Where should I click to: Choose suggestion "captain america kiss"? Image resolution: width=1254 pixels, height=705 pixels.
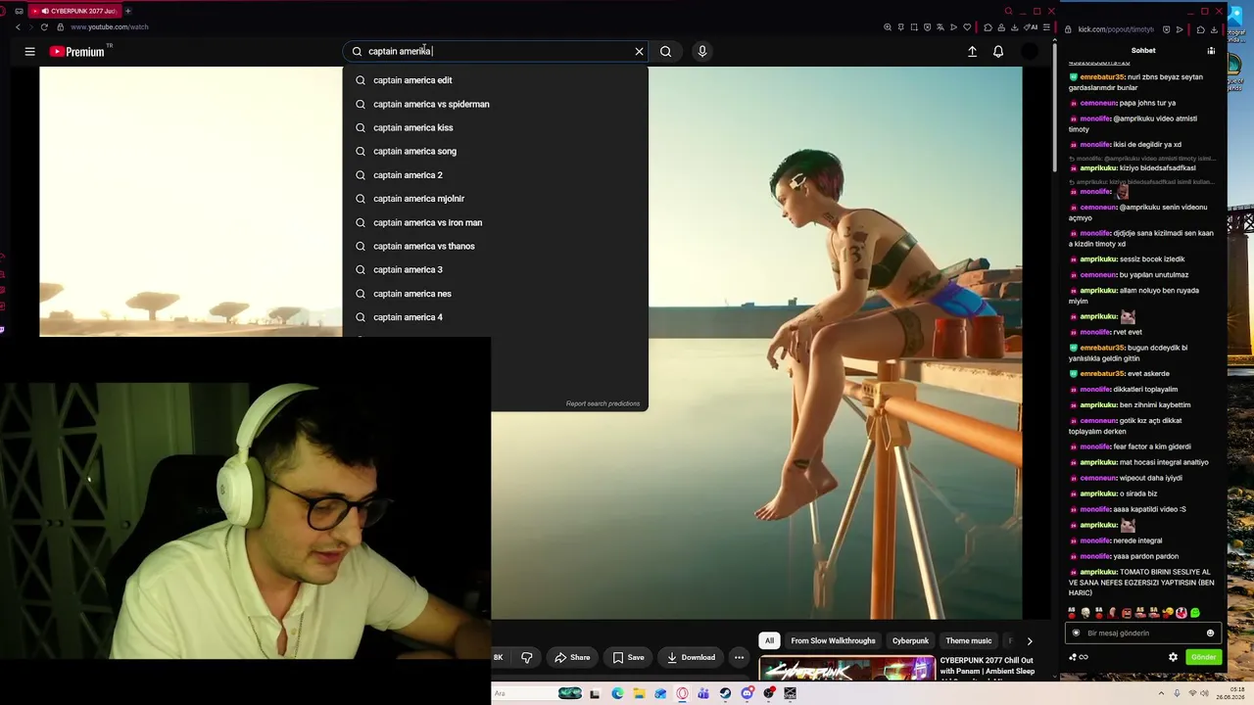(495, 127)
